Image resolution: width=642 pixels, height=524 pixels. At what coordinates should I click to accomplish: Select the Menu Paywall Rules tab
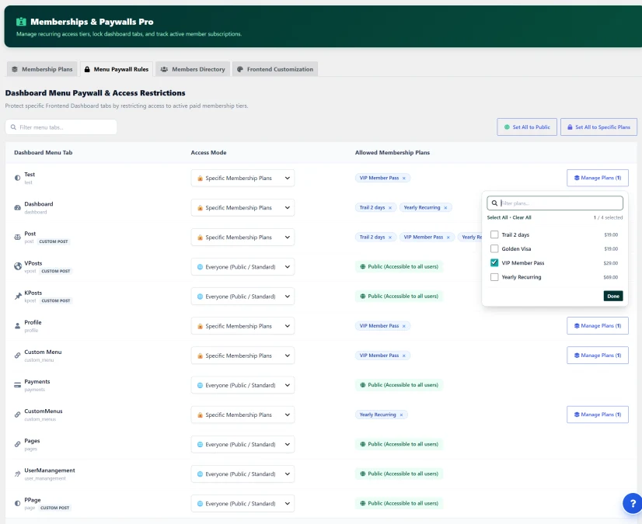coord(117,69)
